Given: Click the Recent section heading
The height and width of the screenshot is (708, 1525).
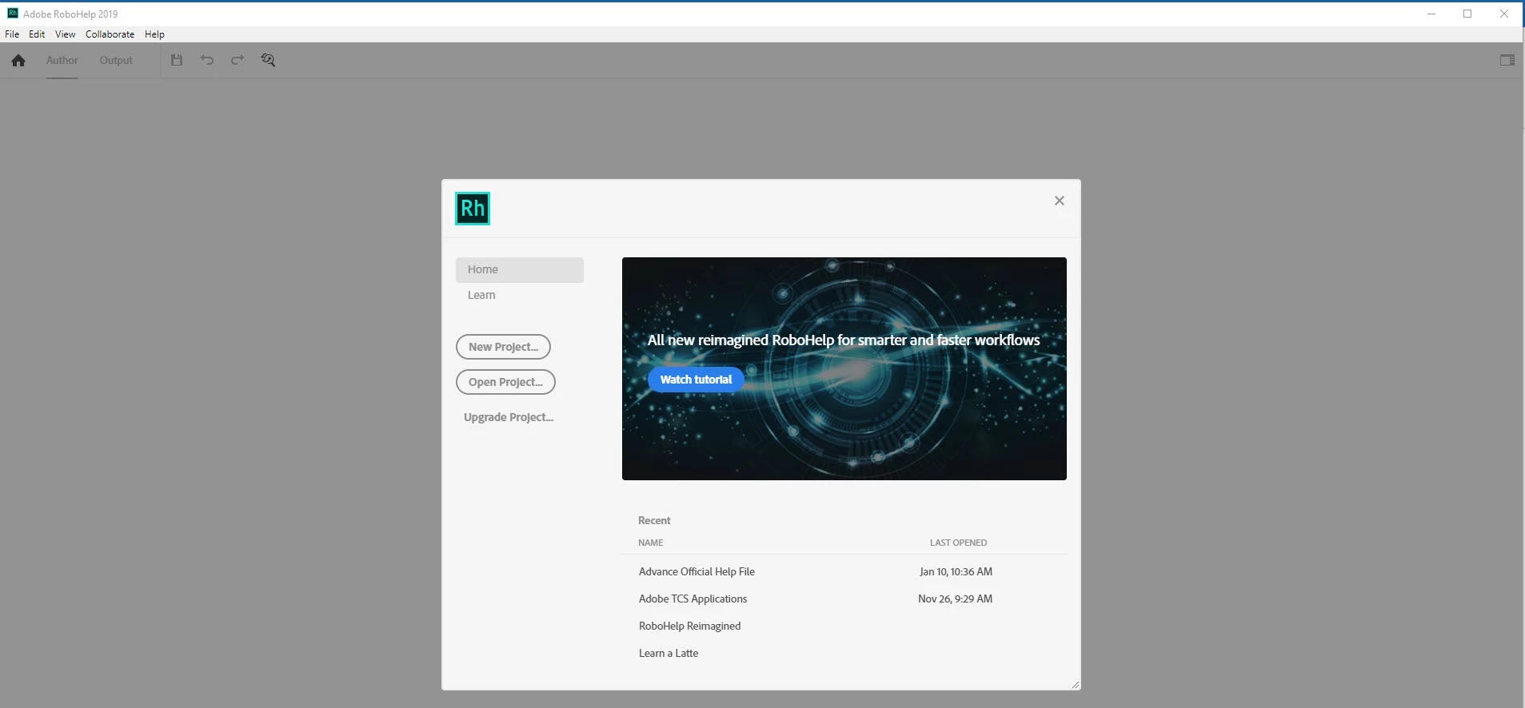Looking at the screenshot, I should (x=654, y=520).
